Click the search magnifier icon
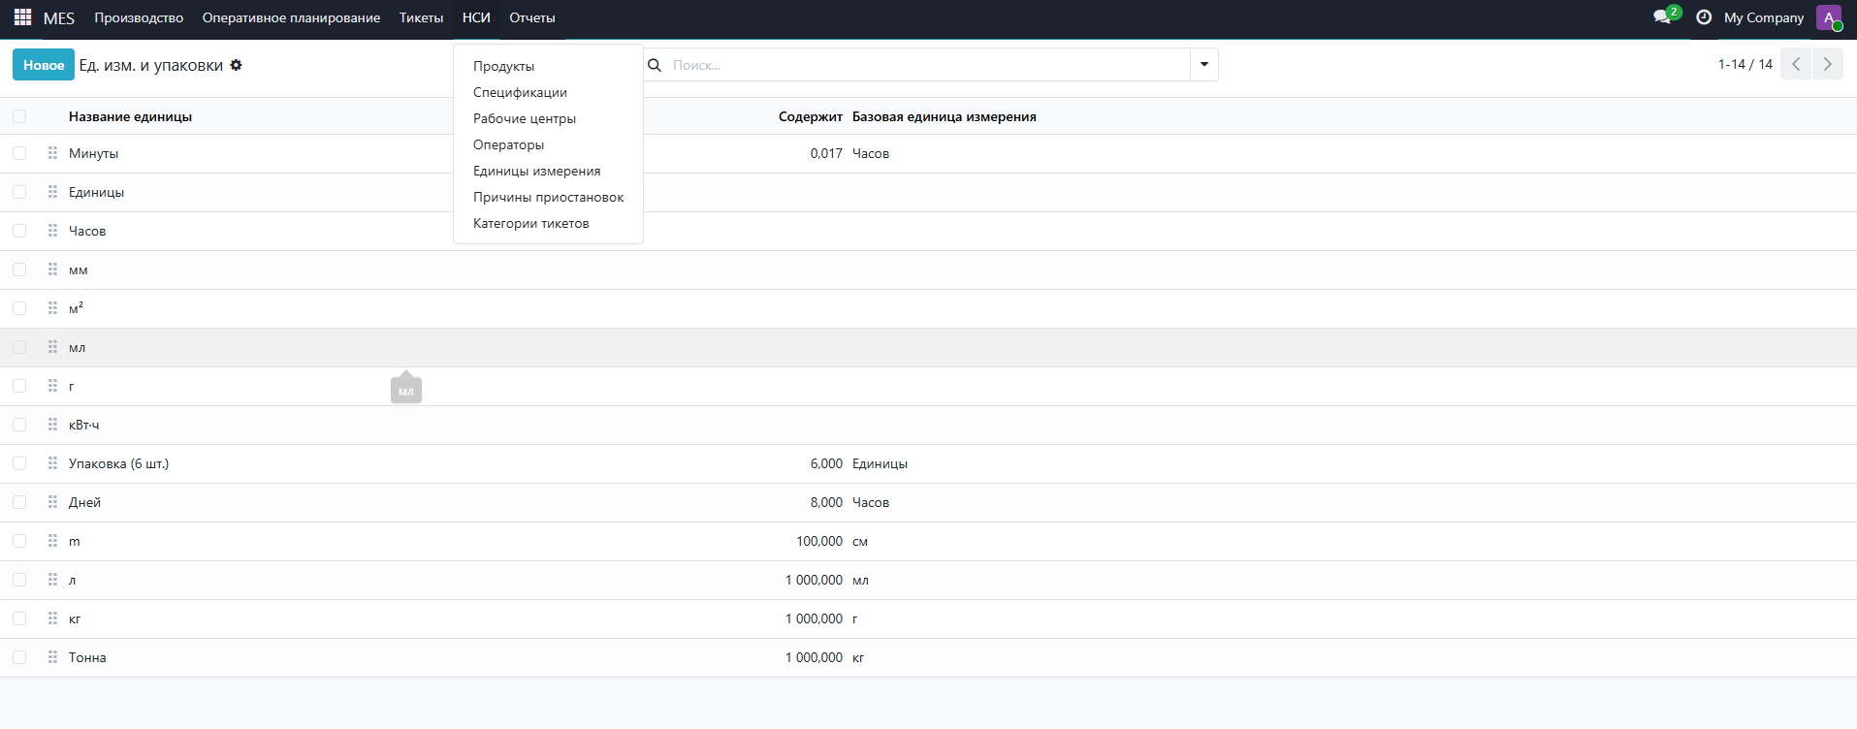Screen dimensions: 1857x729 point(655,65)
